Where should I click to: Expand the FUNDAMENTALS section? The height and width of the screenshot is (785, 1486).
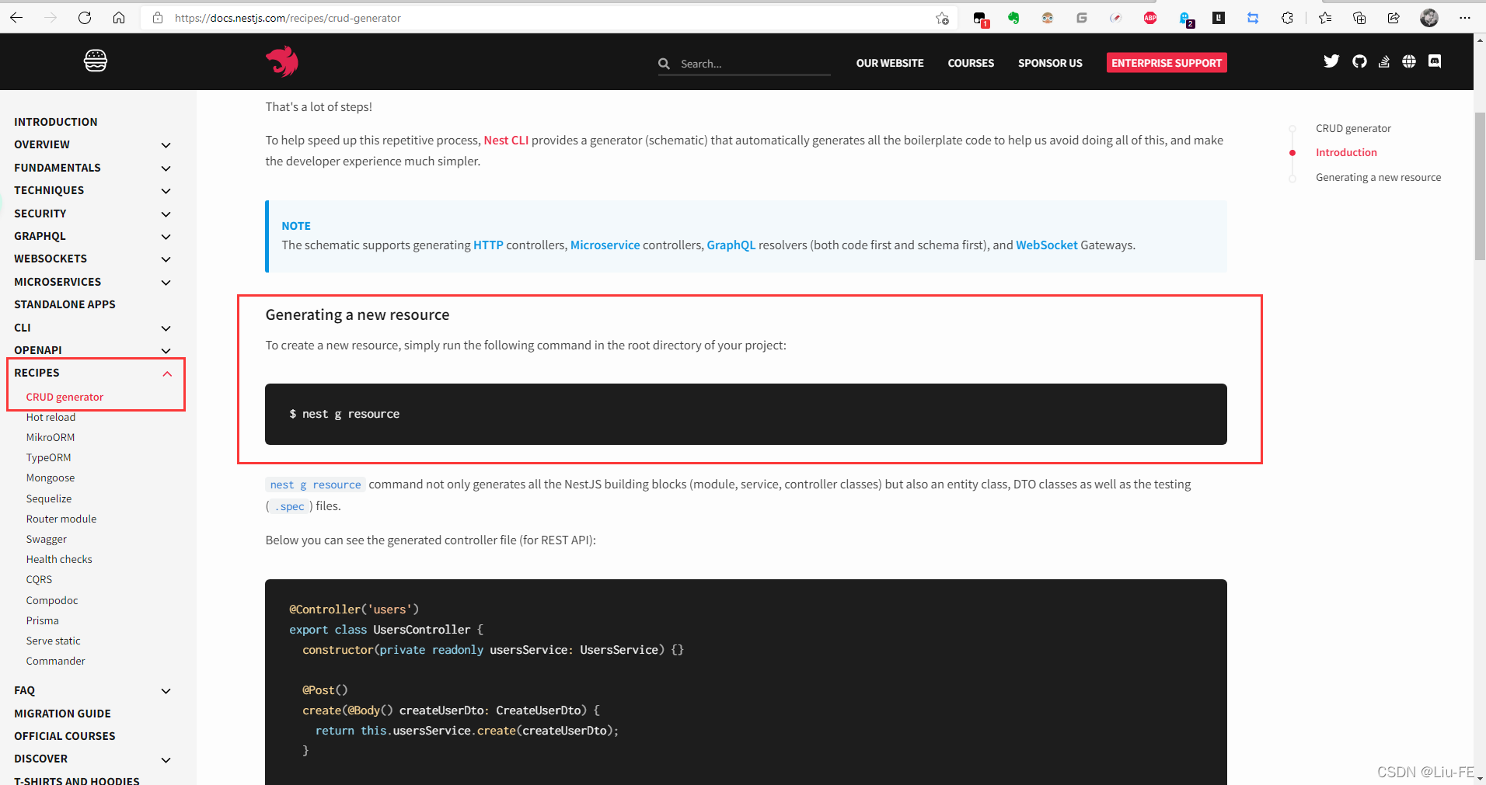(x=166, y=168)
